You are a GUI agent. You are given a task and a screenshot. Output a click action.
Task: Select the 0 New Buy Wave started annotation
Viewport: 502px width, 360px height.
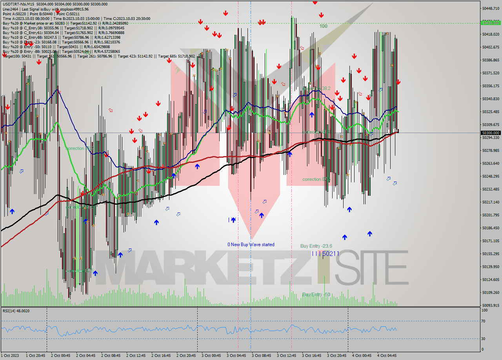pyautogui.click(x=251, y=244)
